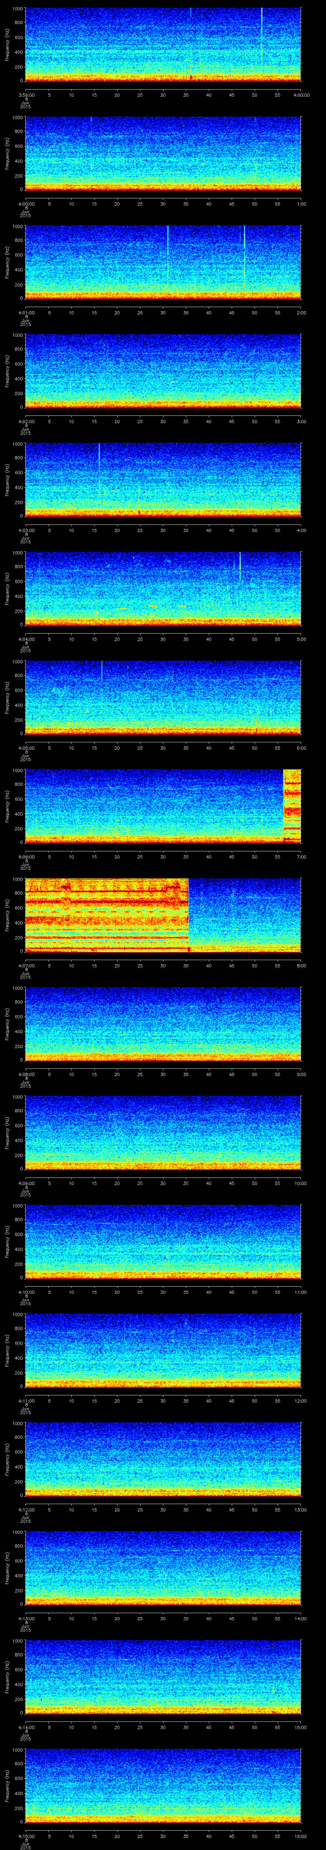Click the Jun 2015 date under 4:02:00

click(26, 429)
